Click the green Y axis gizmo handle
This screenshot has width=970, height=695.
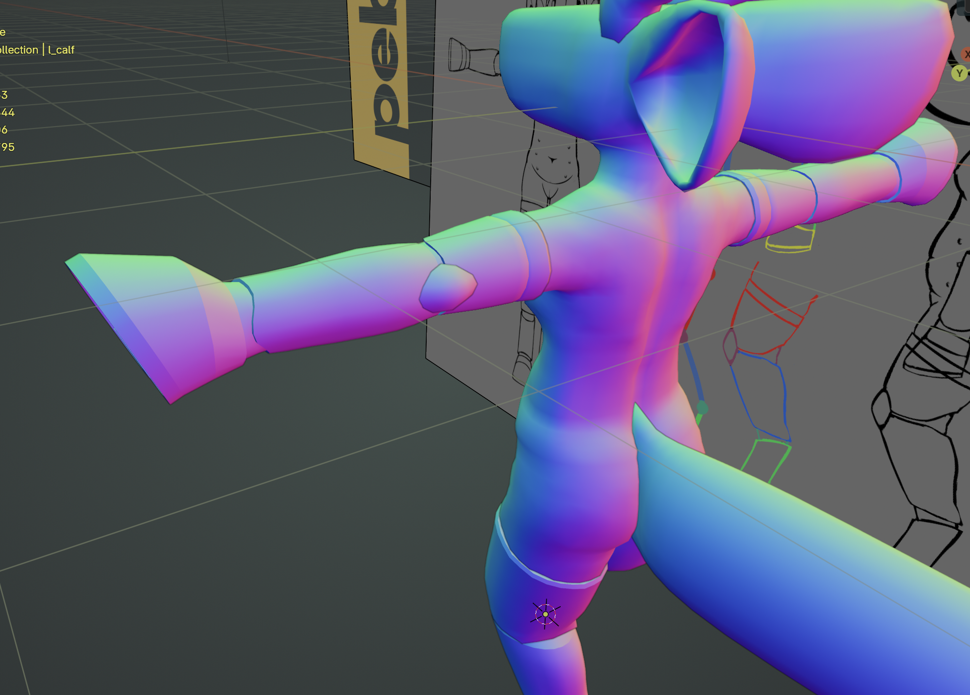click(960, 73)
